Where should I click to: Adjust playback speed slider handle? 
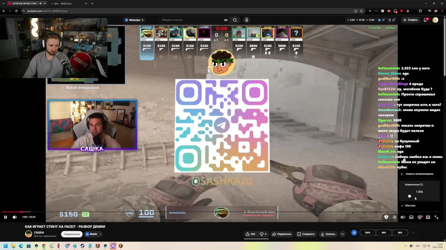pos(409,196)
